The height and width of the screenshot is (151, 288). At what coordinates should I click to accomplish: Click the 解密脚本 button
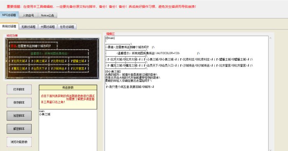coord(19,129)
